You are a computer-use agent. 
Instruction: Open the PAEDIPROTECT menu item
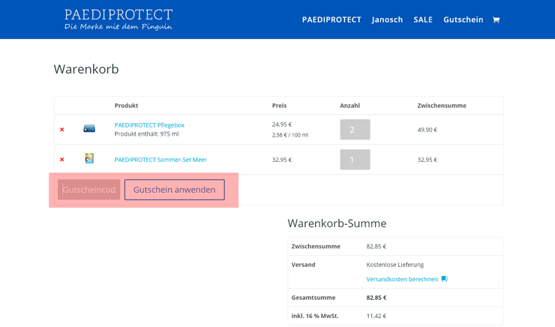(x=331, y=19)
